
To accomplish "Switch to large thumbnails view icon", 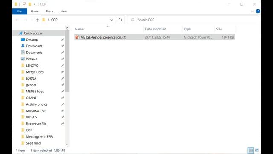I will pos(257,150).
